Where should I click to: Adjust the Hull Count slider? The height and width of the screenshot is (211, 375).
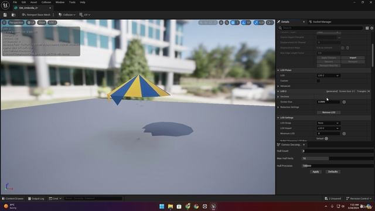337,151
